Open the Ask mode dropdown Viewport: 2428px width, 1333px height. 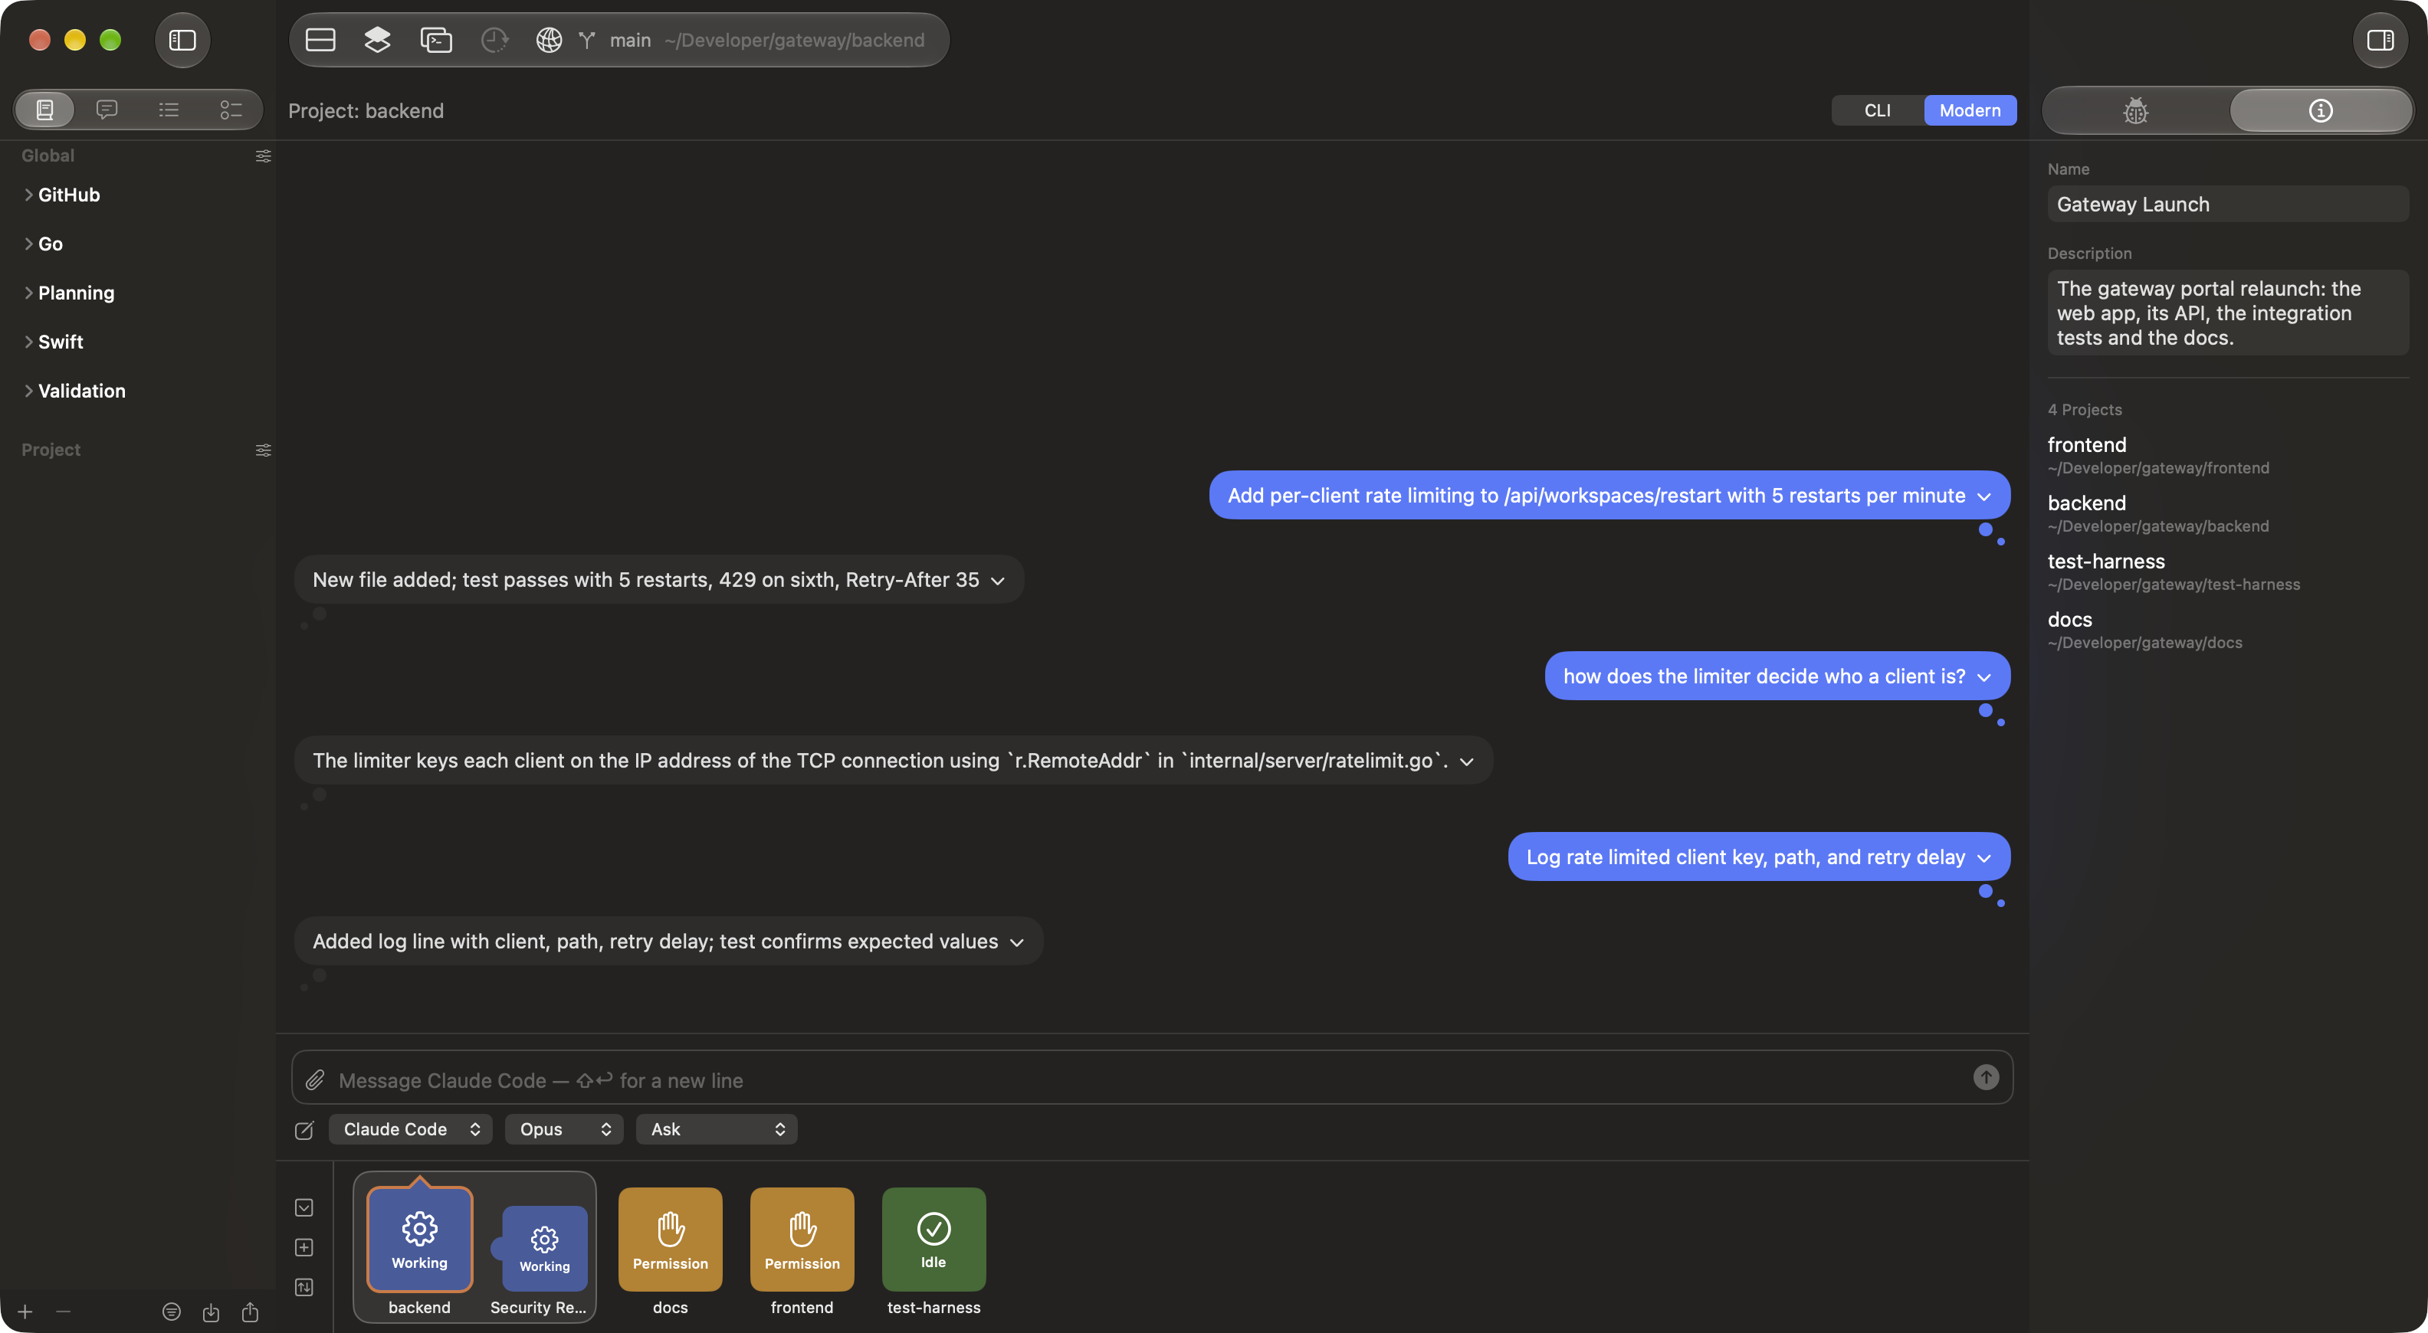[717, 1128]
